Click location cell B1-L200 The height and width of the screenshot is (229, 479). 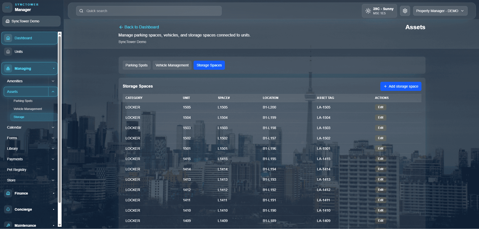click(269, 107)
